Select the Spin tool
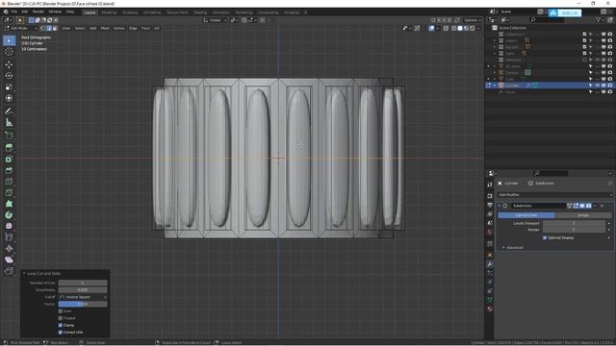The width and height of the screenshot is (616, 346). click(9, 215)
